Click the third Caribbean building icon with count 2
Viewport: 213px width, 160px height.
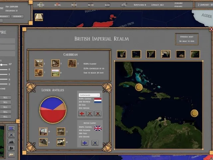click(x=72, y=63)
